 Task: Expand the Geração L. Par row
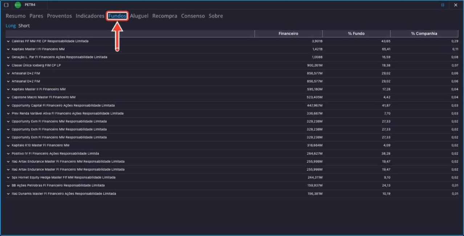point(8,57)
